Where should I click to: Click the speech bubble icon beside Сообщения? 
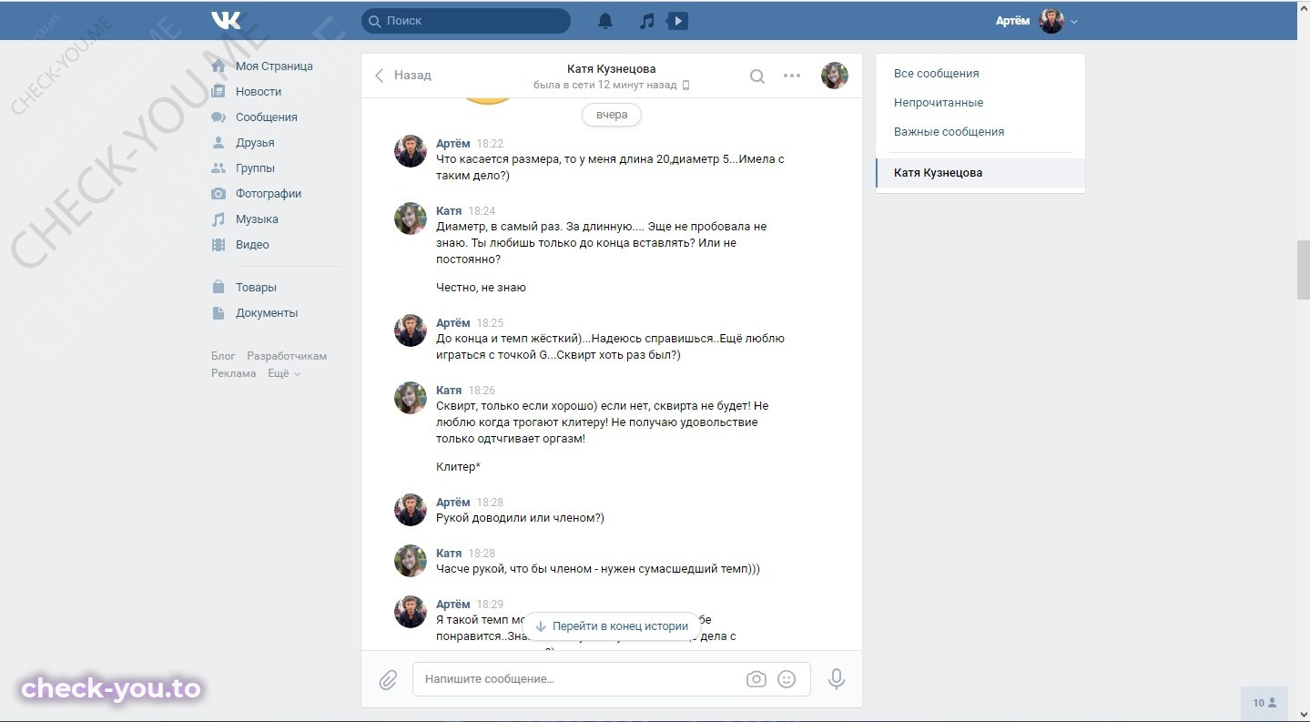218,117
